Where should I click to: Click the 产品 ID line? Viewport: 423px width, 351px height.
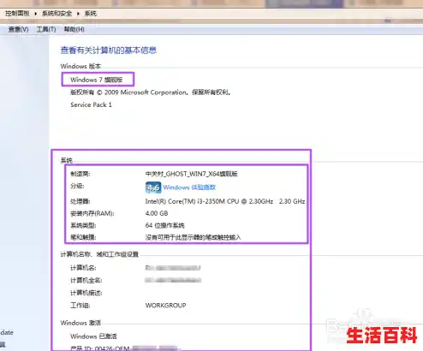coord(124,348)
